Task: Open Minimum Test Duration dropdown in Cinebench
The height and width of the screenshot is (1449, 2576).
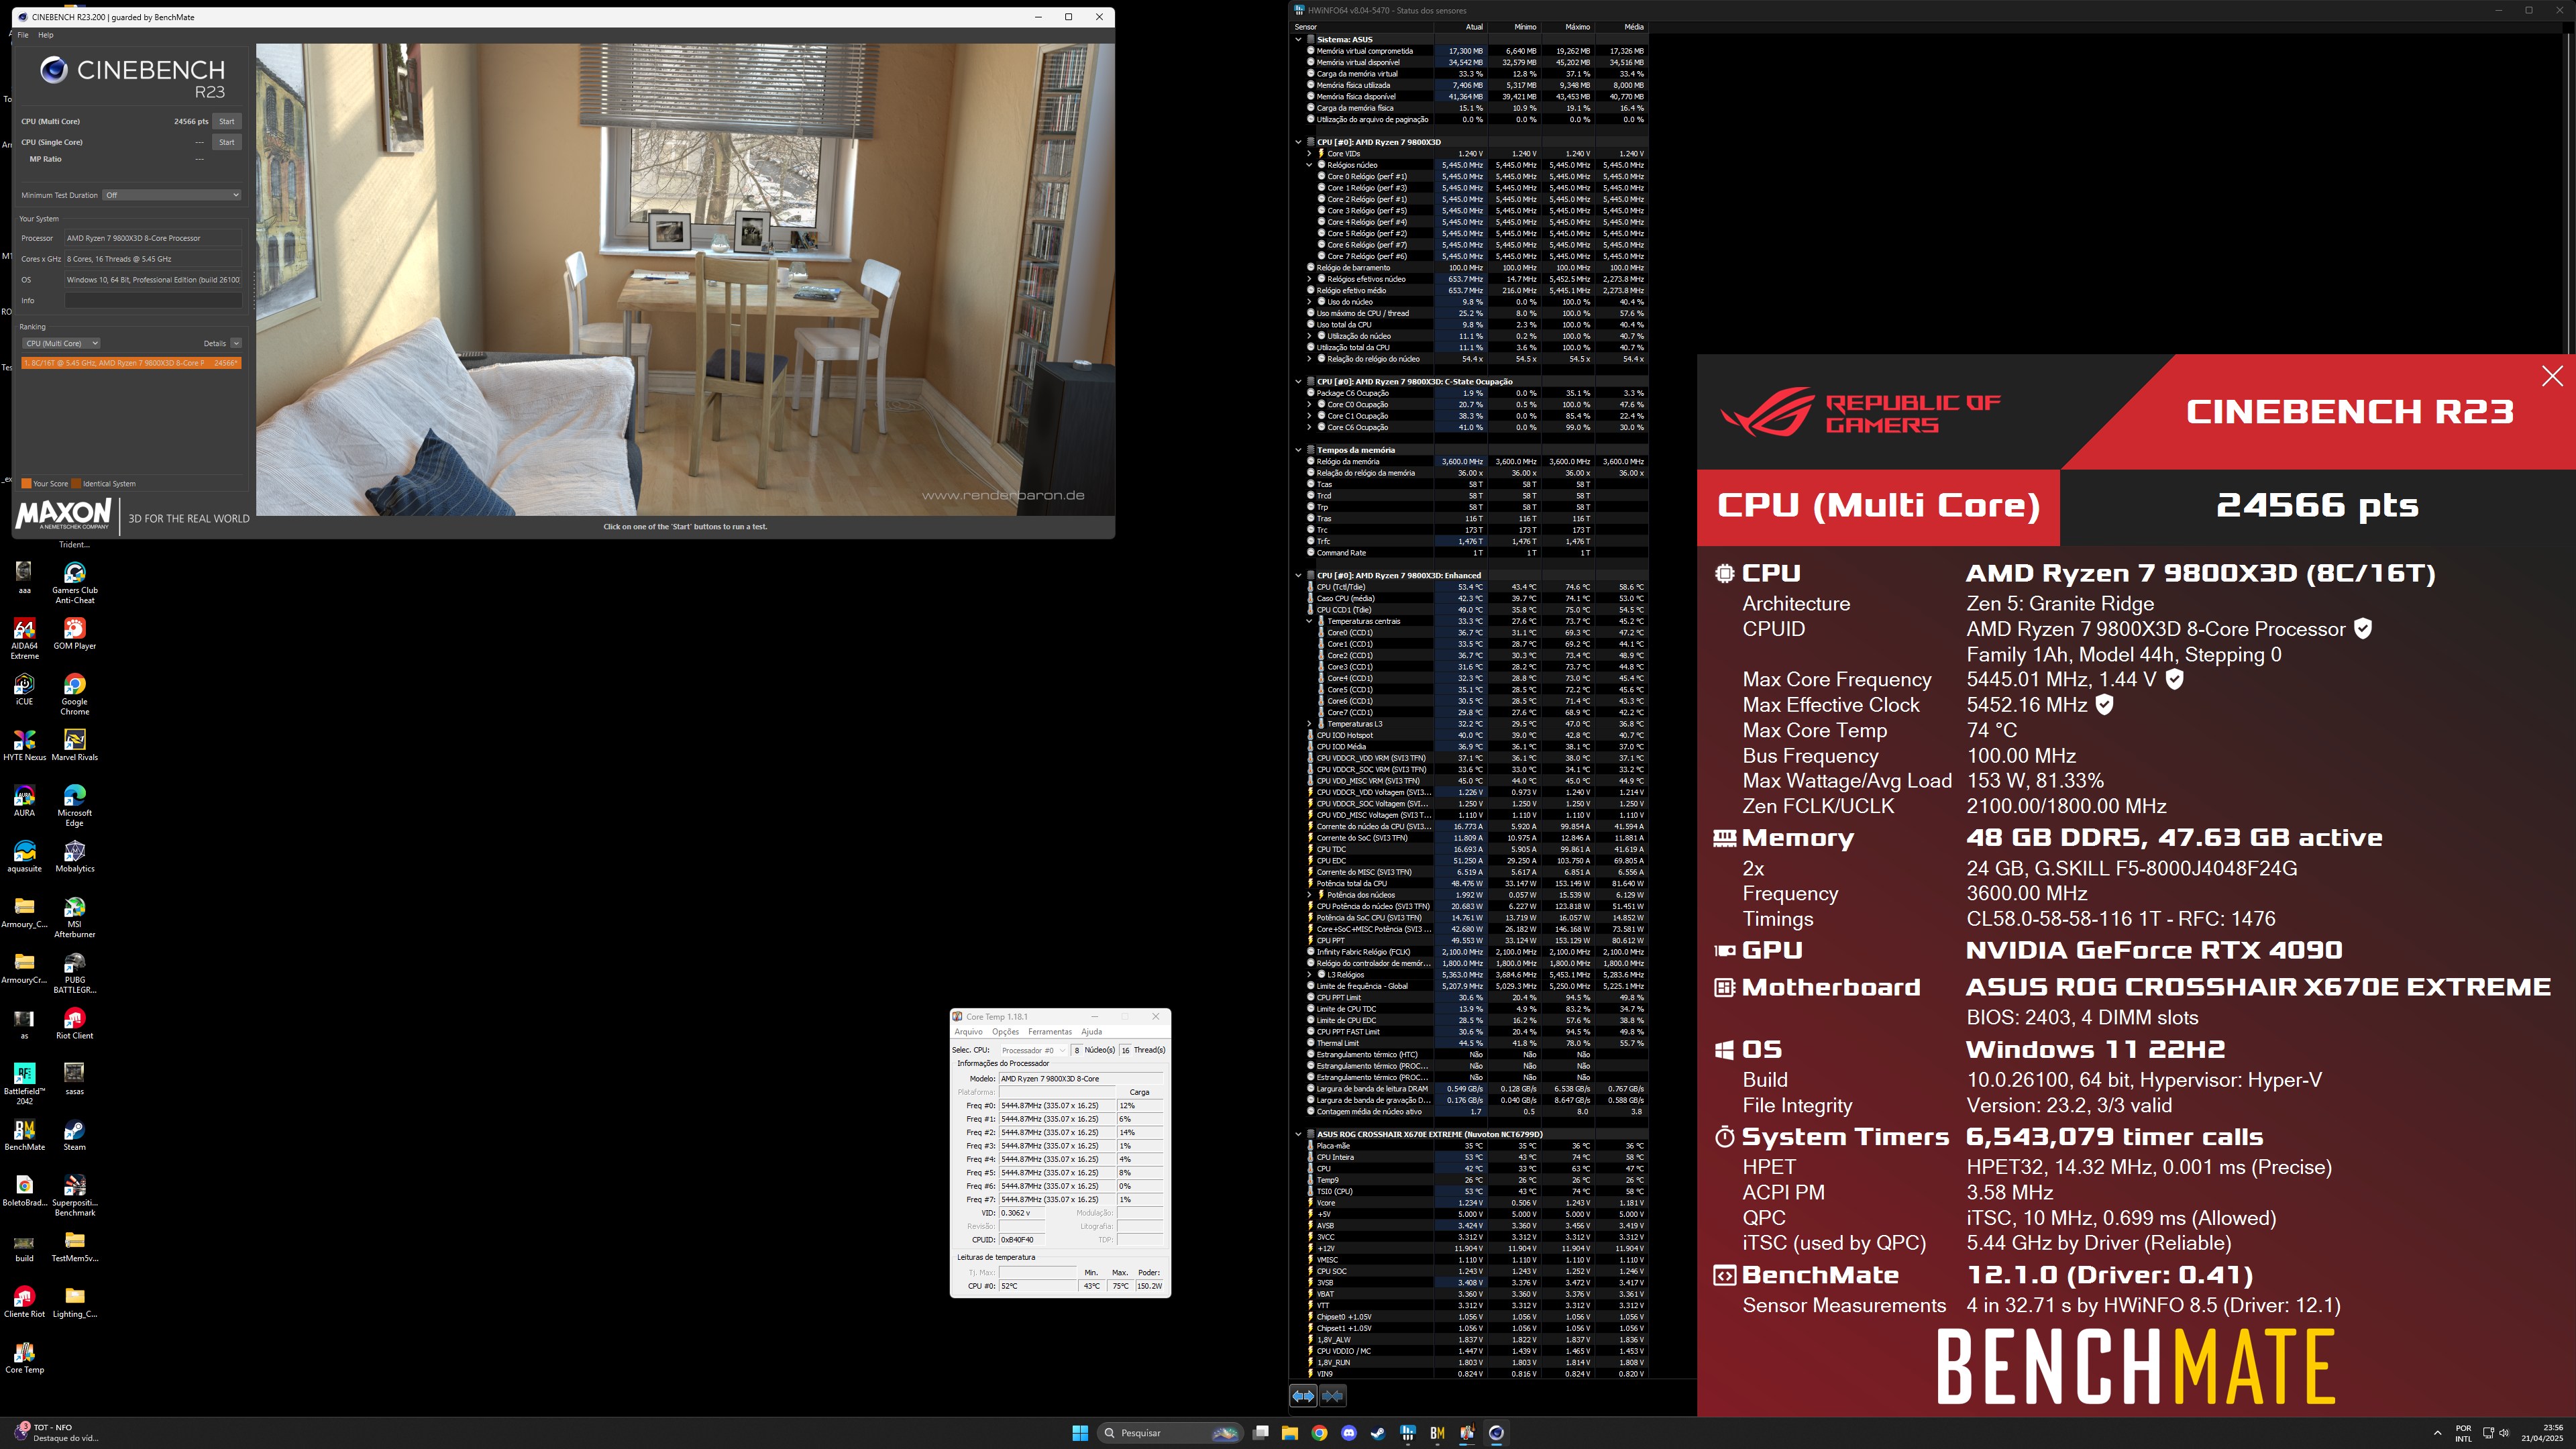Action: pos(172,195)
